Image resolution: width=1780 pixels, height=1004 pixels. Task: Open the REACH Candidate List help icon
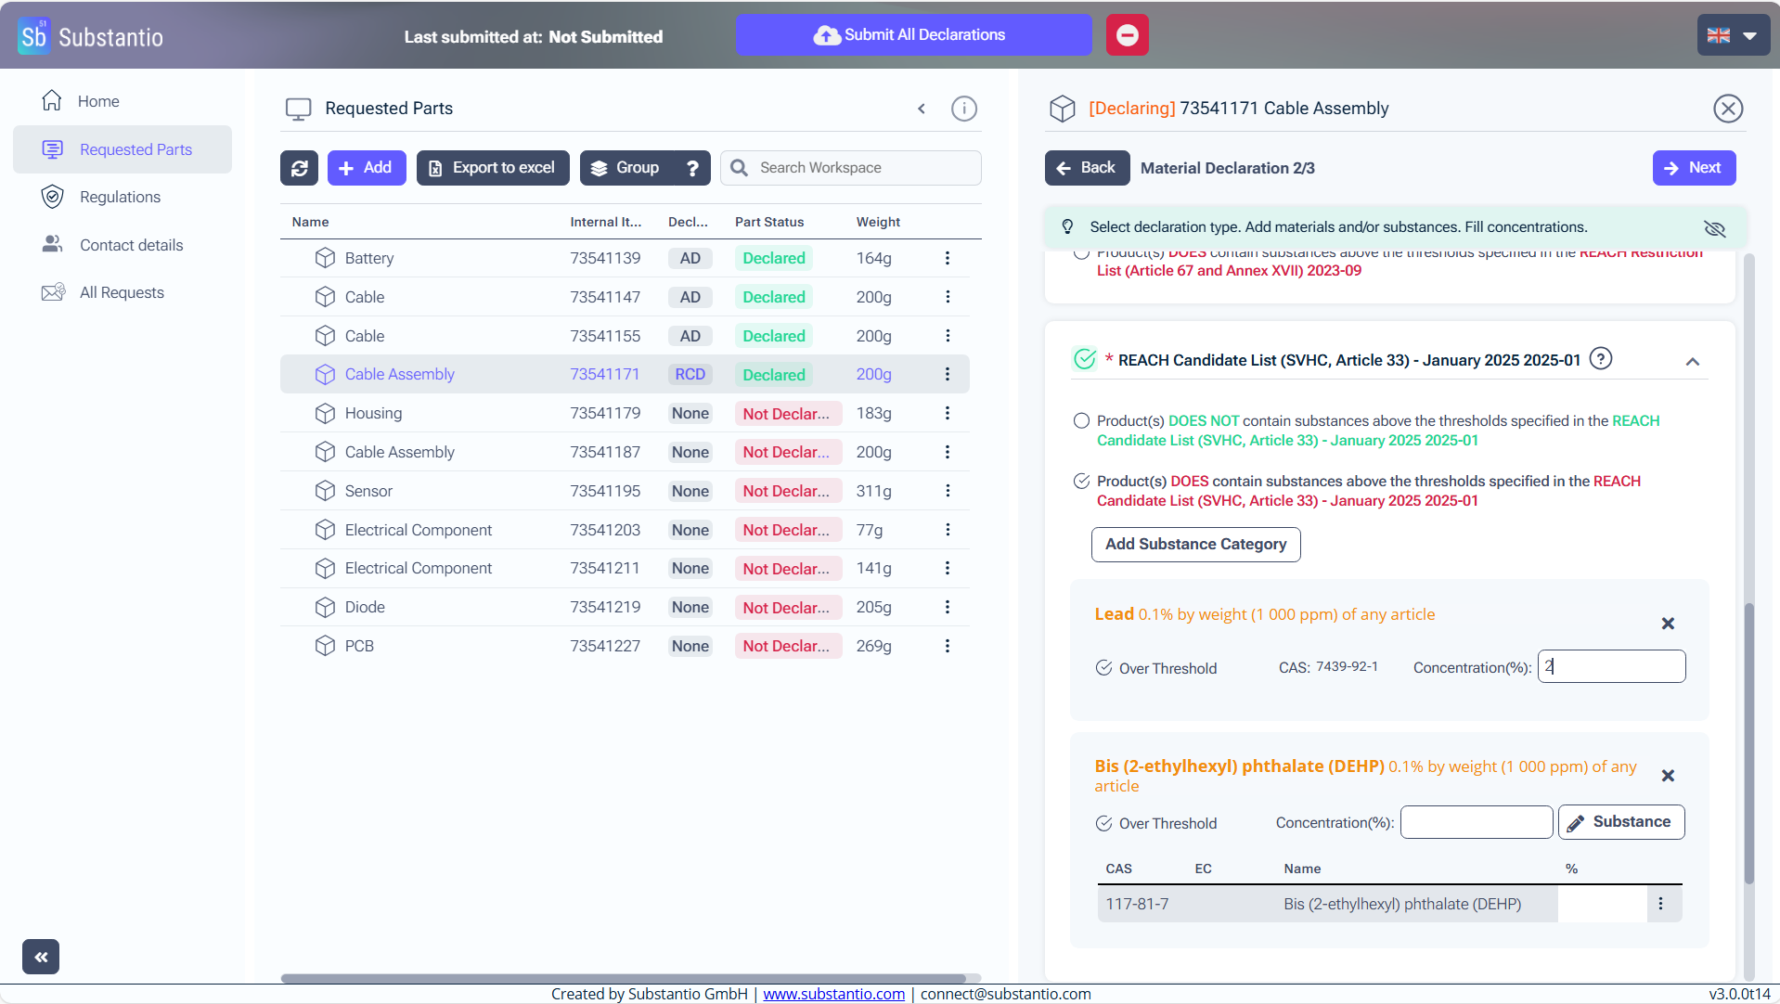pyautogui.click(x=1600, y=359)
